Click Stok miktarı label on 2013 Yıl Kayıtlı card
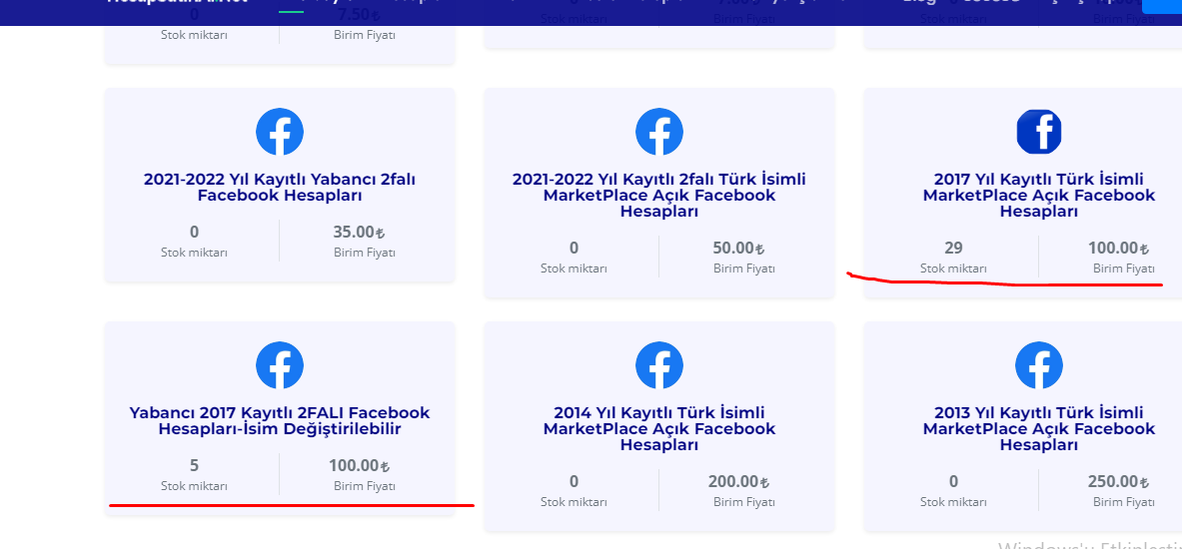This screenshot has width=1182, height=549. click(953, 501)
